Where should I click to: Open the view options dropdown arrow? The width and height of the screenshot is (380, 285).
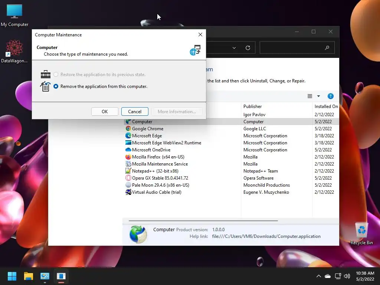tap(318, 96)
